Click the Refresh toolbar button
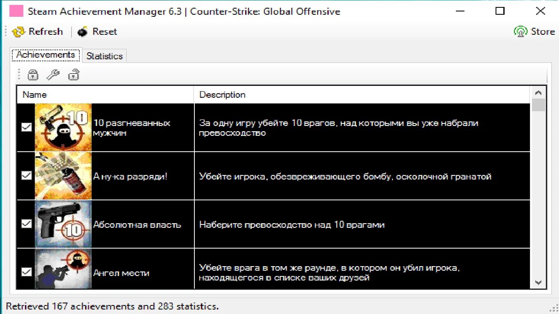559x314 pixels. (38, 31)
